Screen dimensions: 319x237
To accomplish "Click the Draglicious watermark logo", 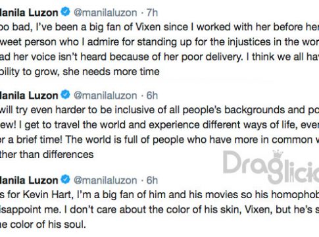I will [x=271, y=167].
